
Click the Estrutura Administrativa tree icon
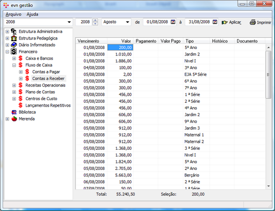[x=14, y=31]
